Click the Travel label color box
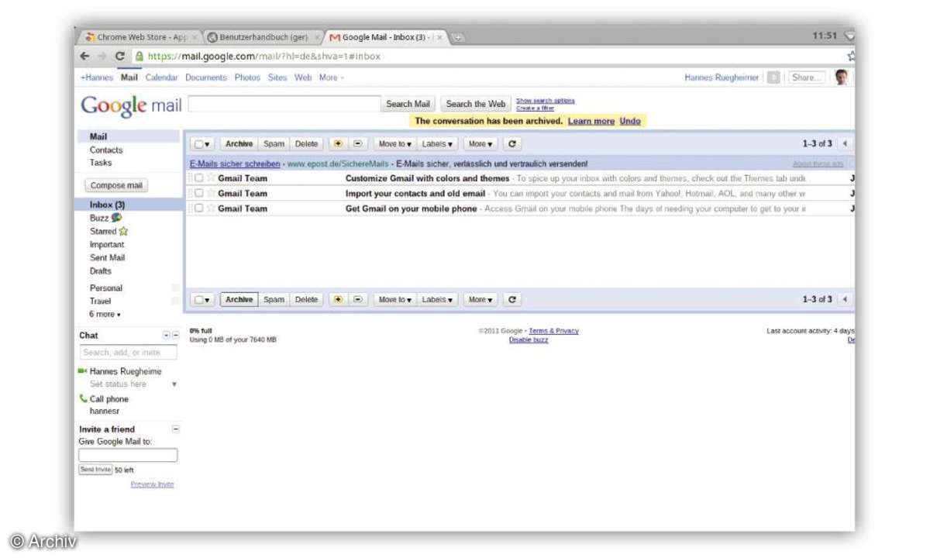This screenshot has height=558, width=930. (175, 301)
